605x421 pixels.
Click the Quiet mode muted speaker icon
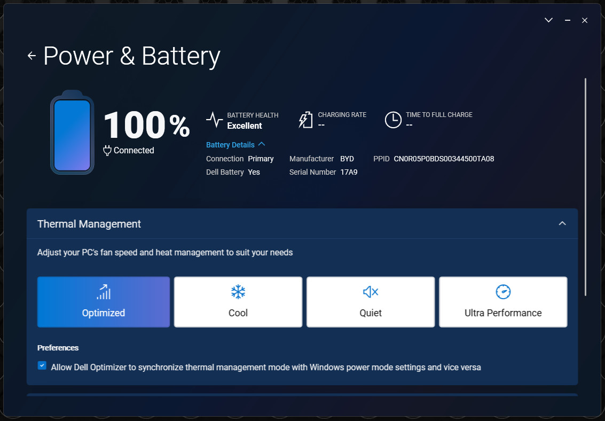coord(371,292)
